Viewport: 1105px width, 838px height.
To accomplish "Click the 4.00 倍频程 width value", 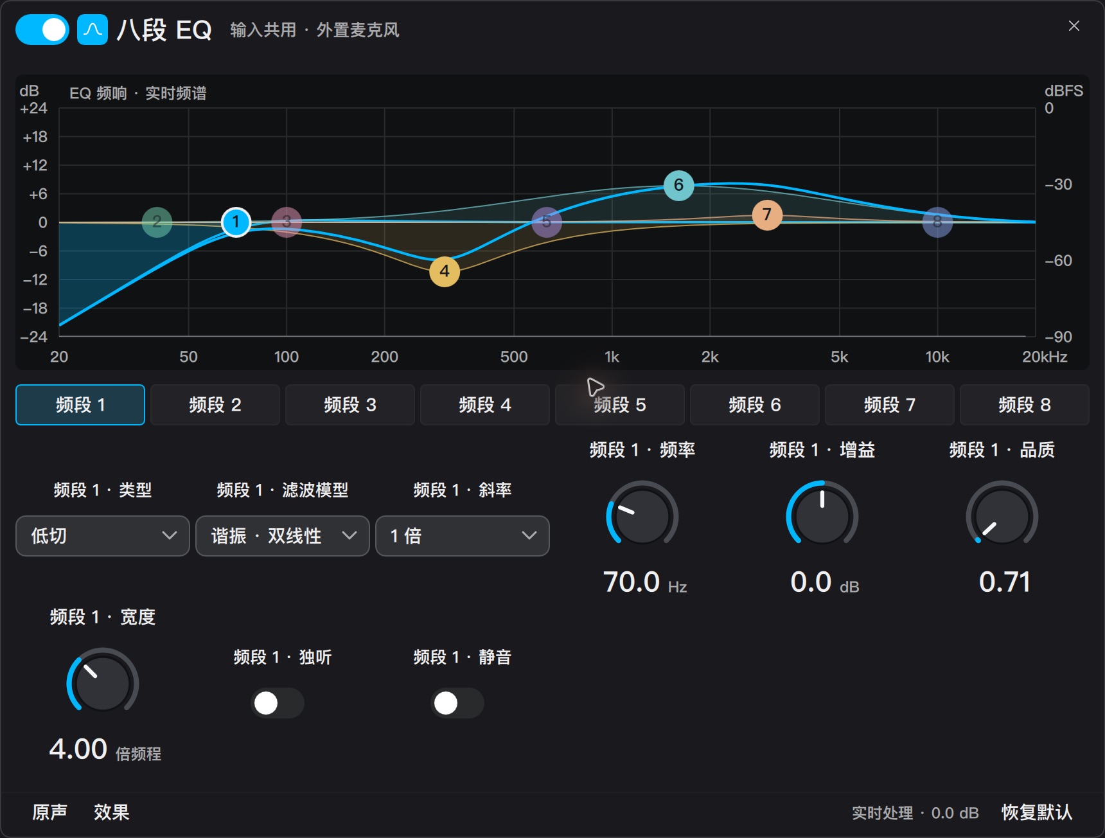I will click(105, 750).
